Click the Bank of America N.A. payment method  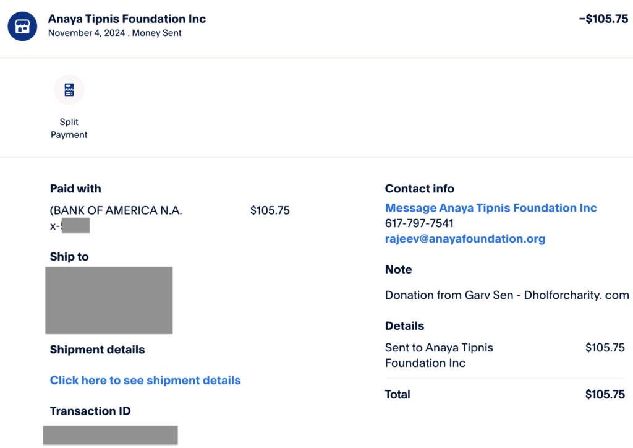[116, 210]
